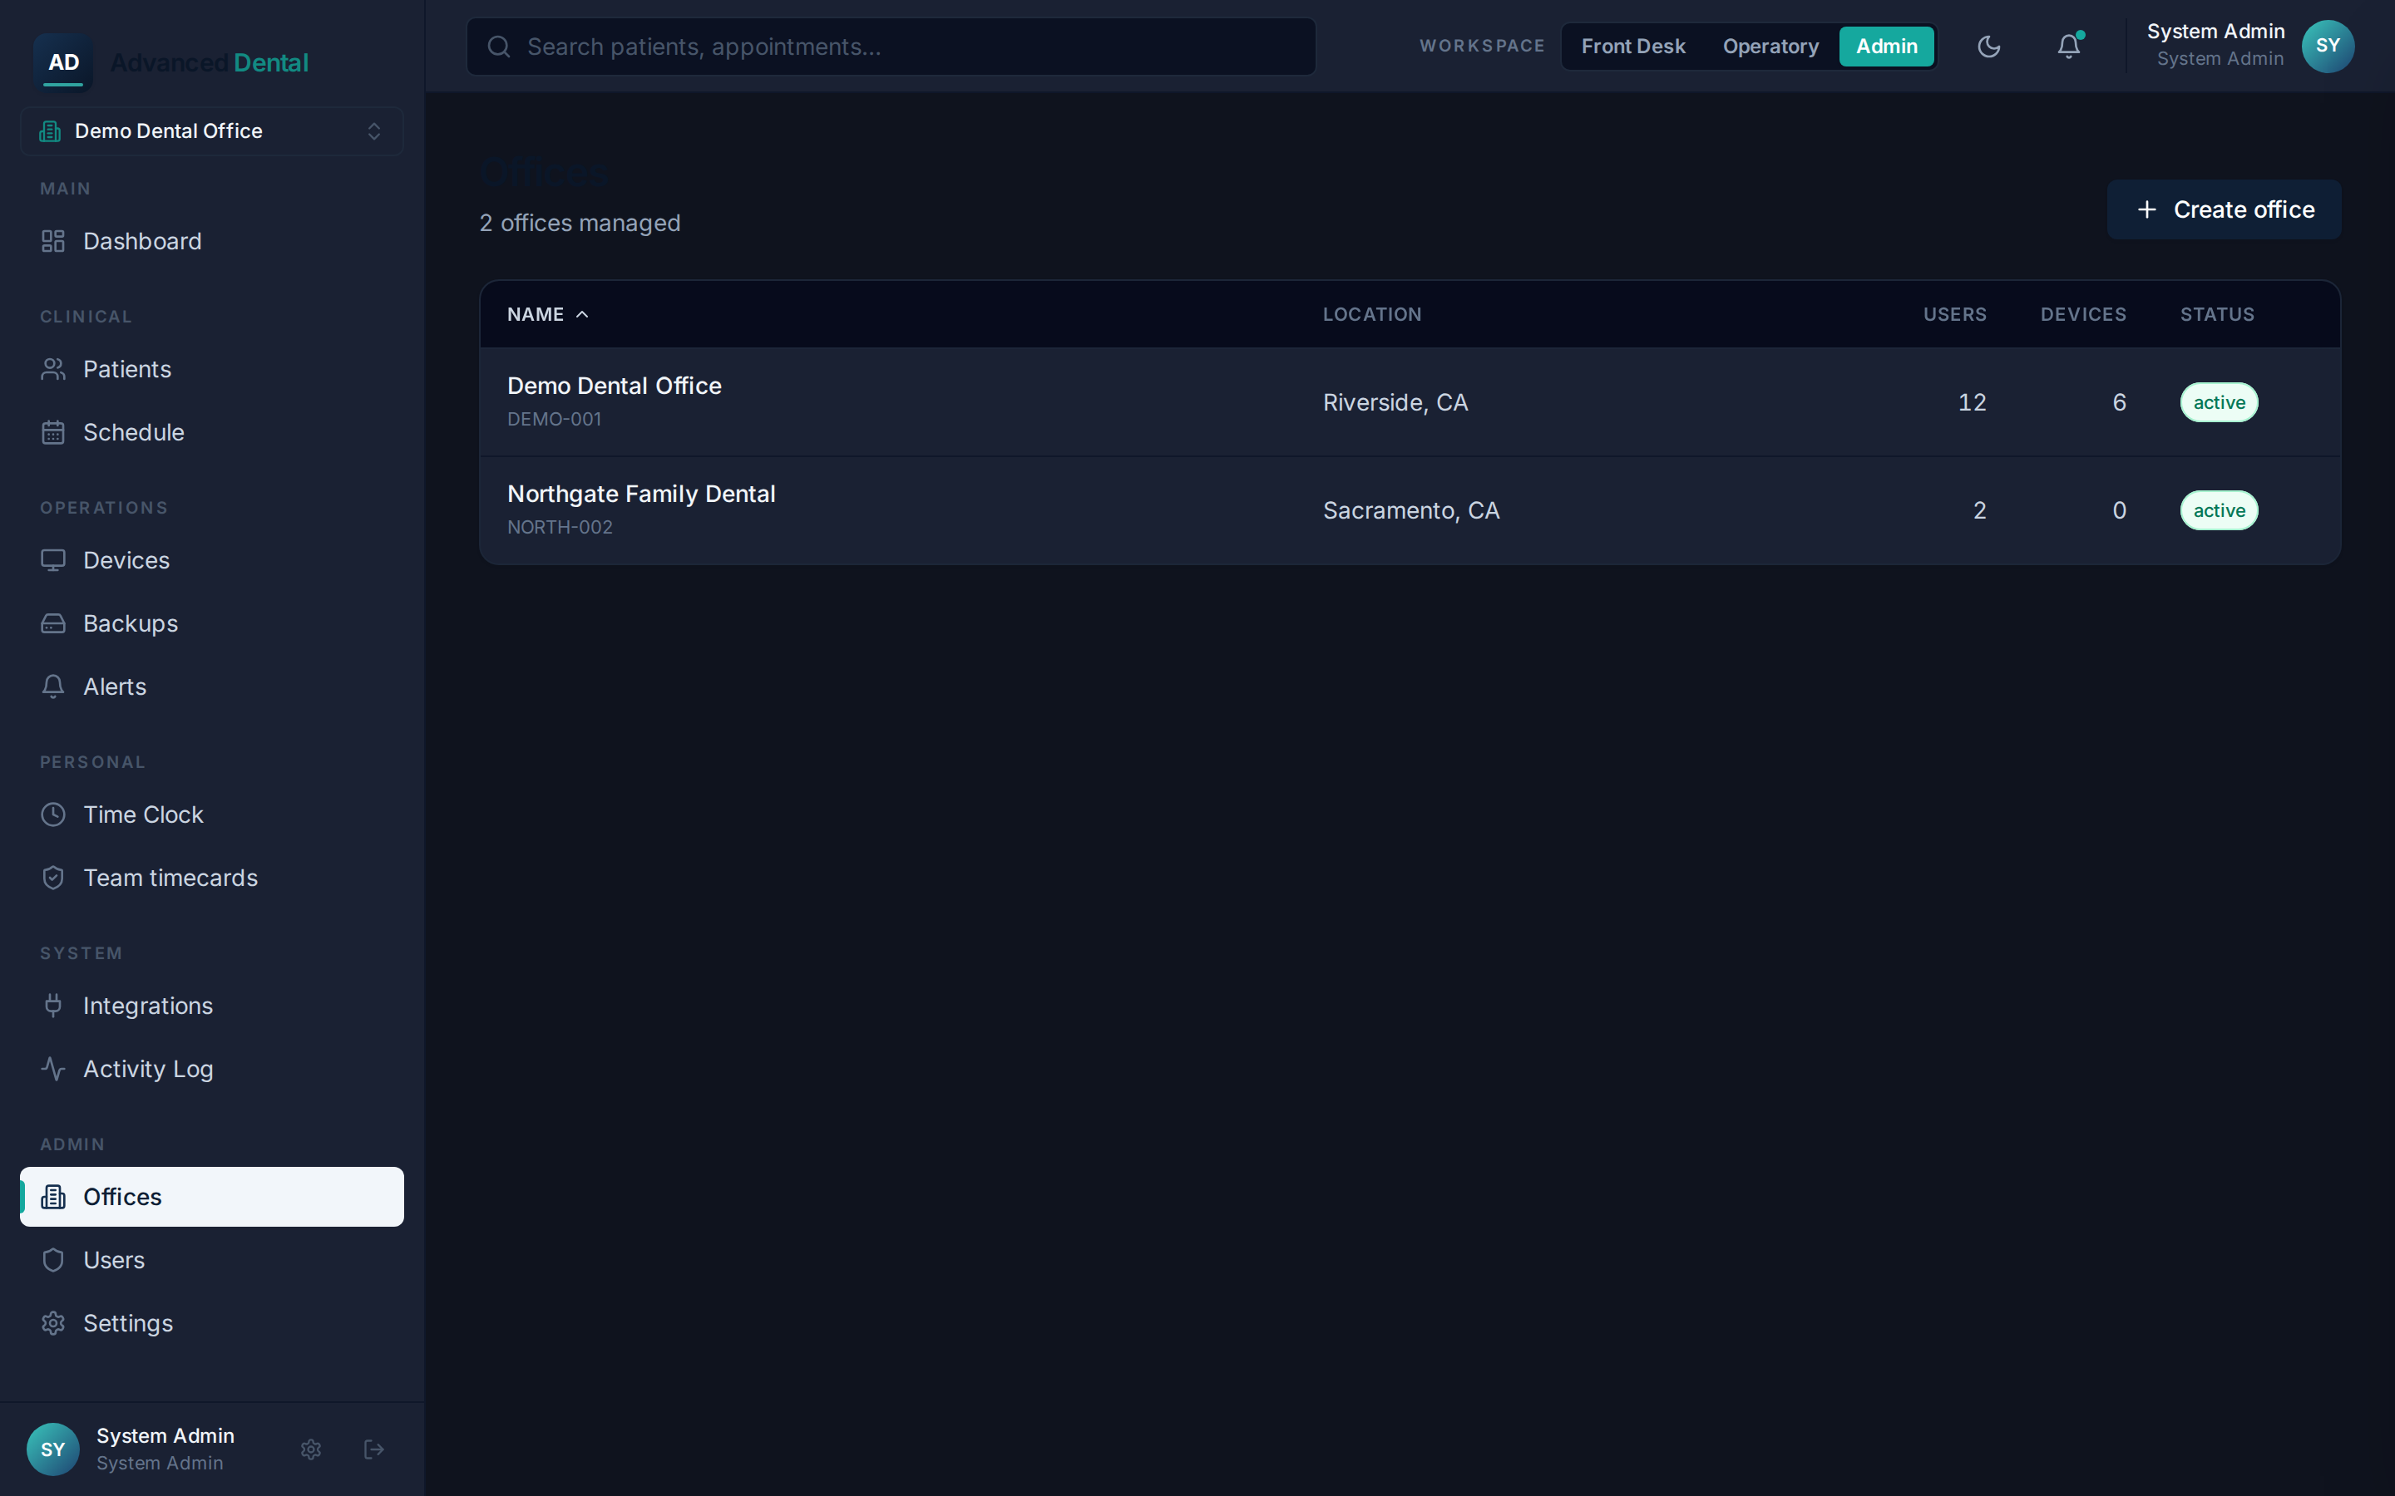Open Settings in admin section

(x=212, y=1323)
